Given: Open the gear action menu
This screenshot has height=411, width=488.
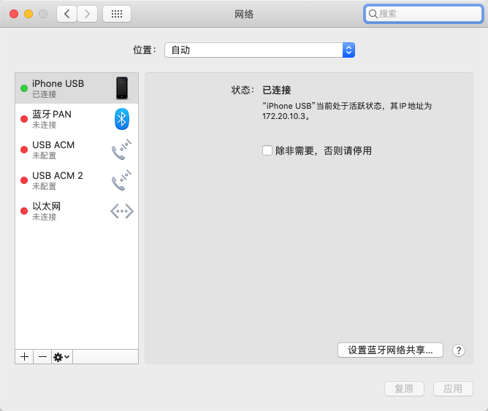Looking at the screenshot, I should pyautogui.click(x=62, y=356).
